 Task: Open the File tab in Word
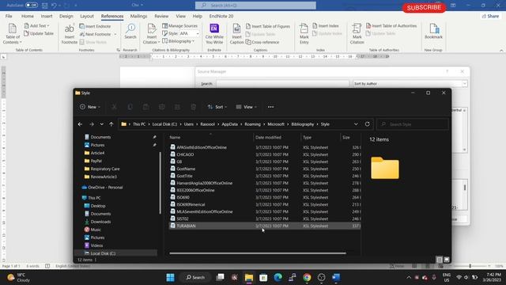(9, 16)
